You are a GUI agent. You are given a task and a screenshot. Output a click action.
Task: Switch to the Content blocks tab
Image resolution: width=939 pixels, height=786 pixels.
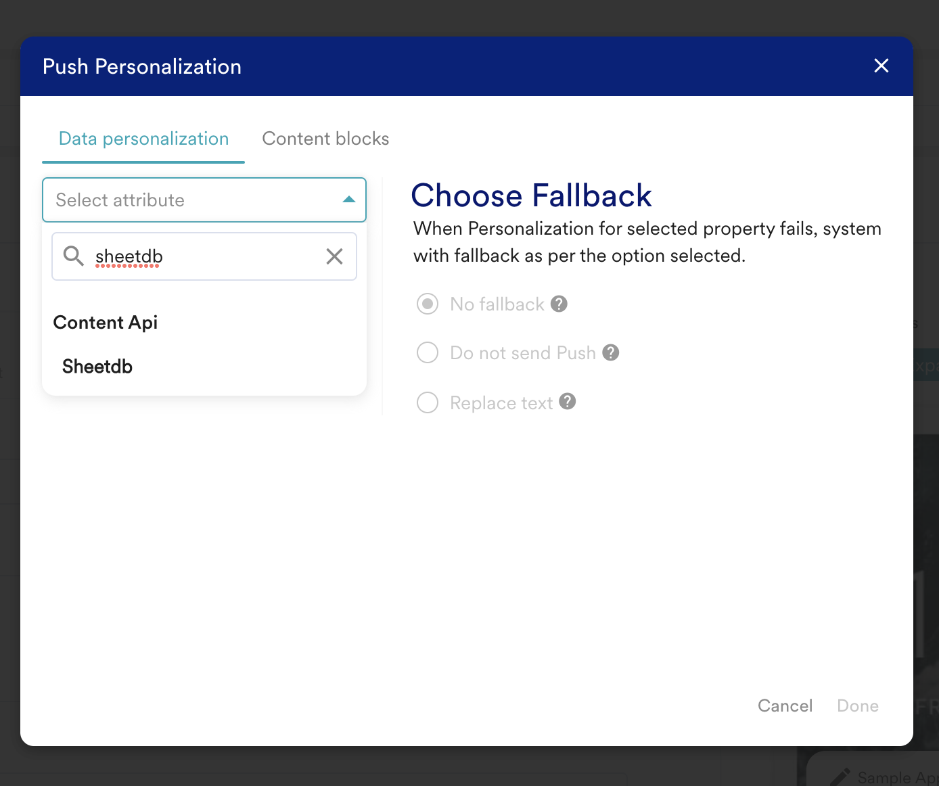tap(325, 139)
